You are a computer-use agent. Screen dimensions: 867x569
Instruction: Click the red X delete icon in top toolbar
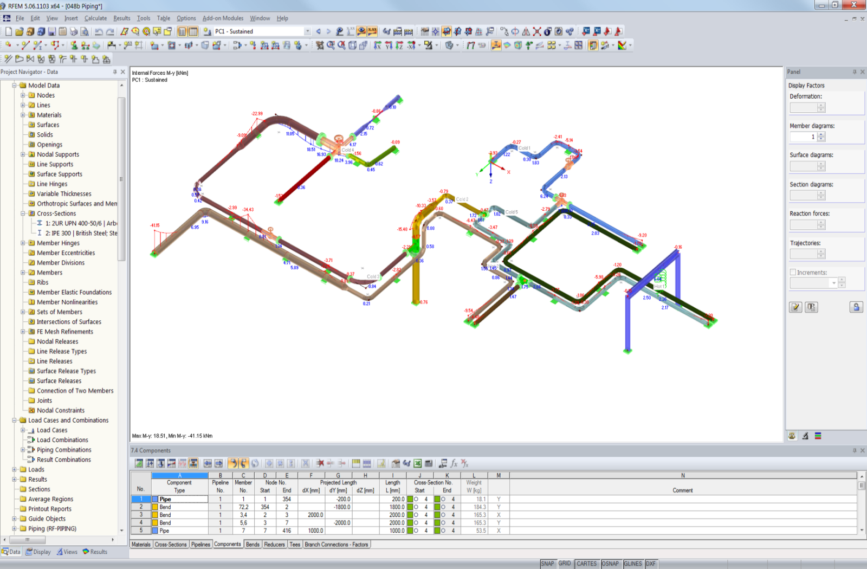tap(537, 31)
